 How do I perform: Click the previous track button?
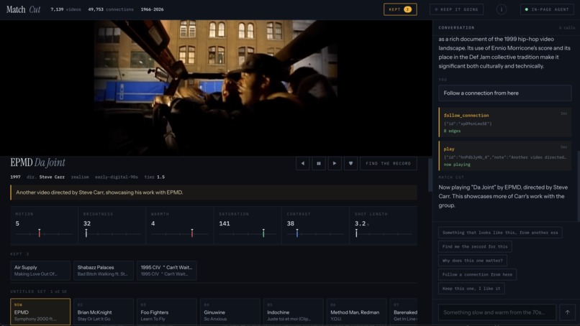pos(302,163)
